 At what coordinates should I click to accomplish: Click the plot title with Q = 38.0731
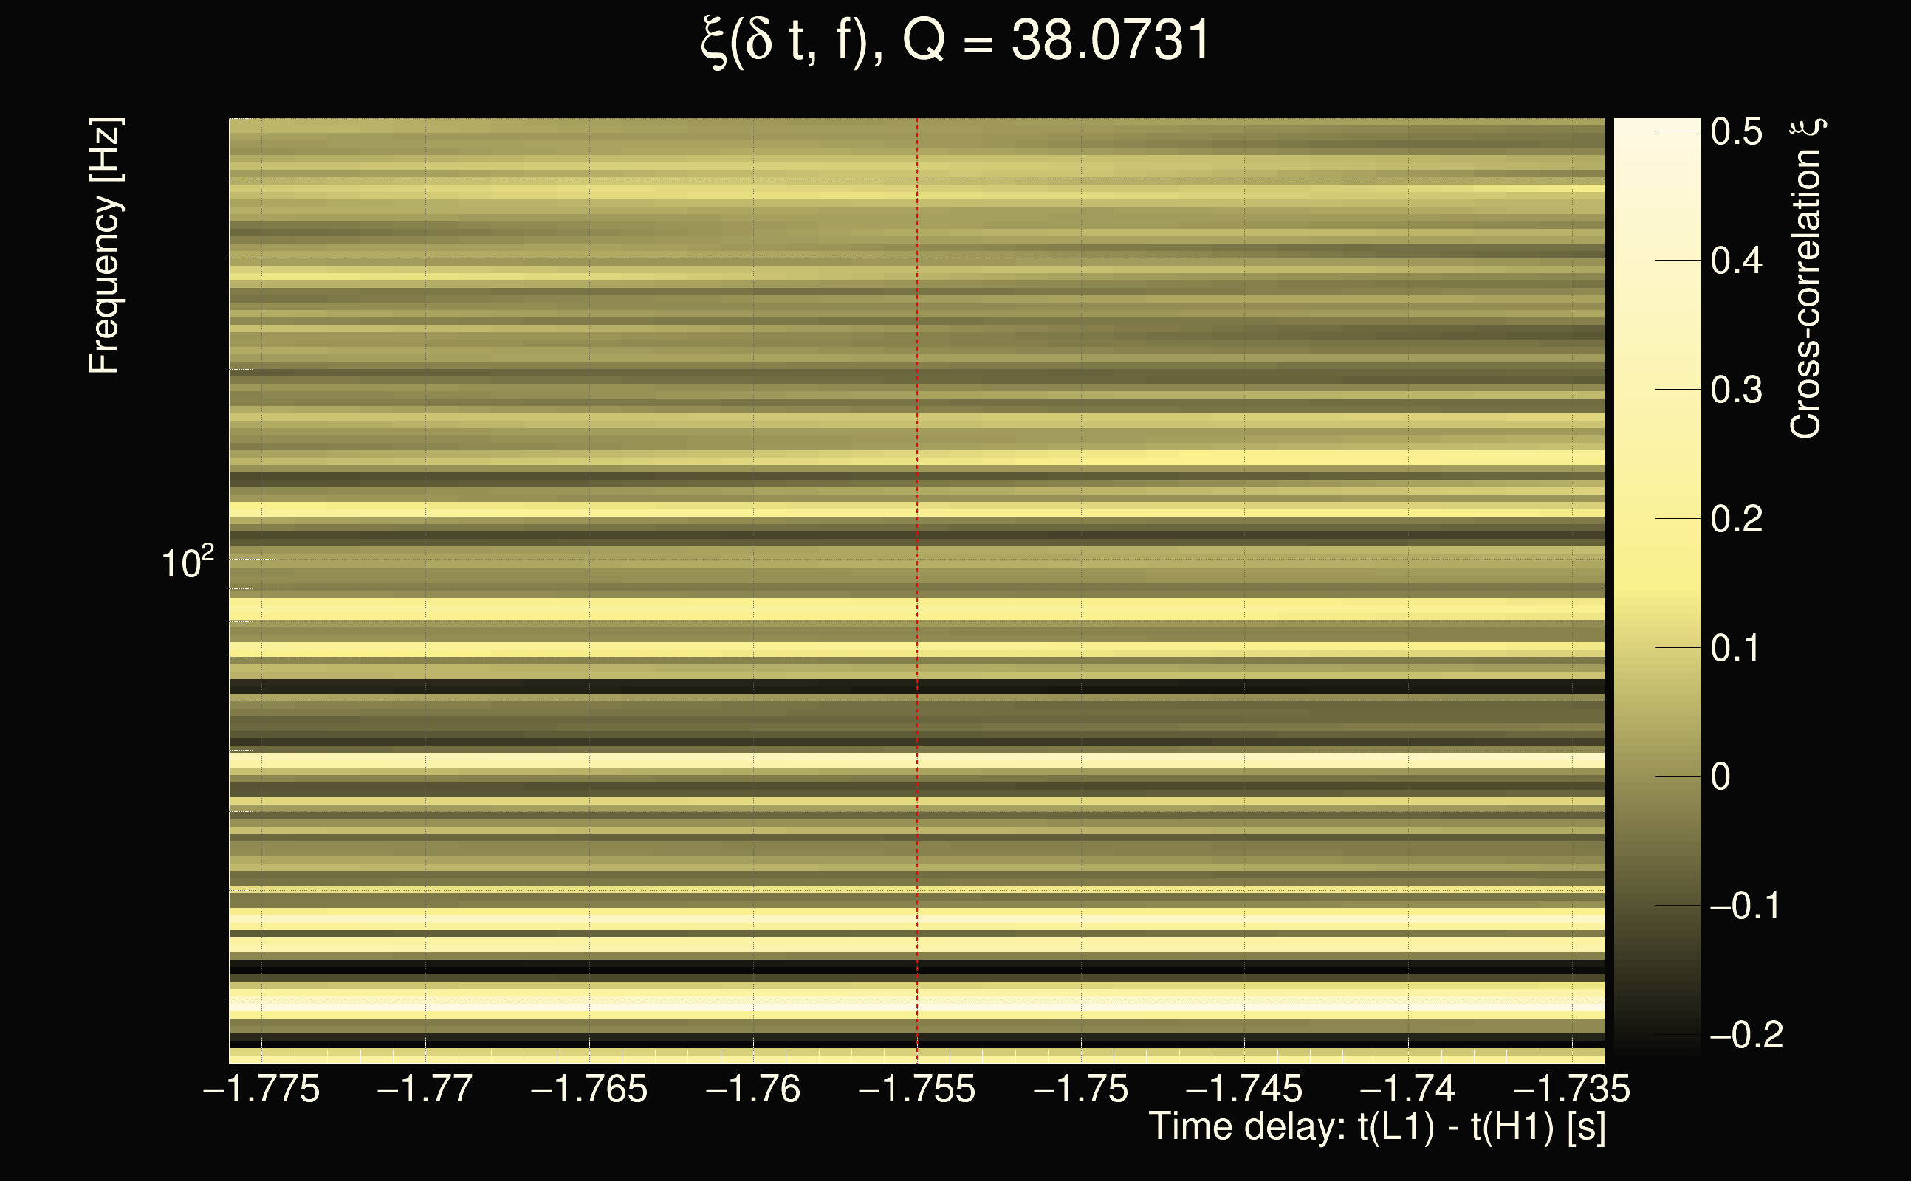955,41
